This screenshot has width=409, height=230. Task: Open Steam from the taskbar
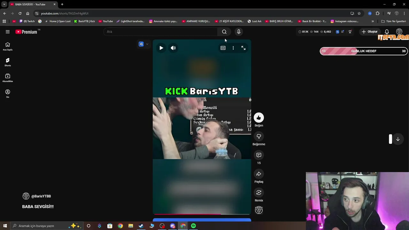[141, 226]
